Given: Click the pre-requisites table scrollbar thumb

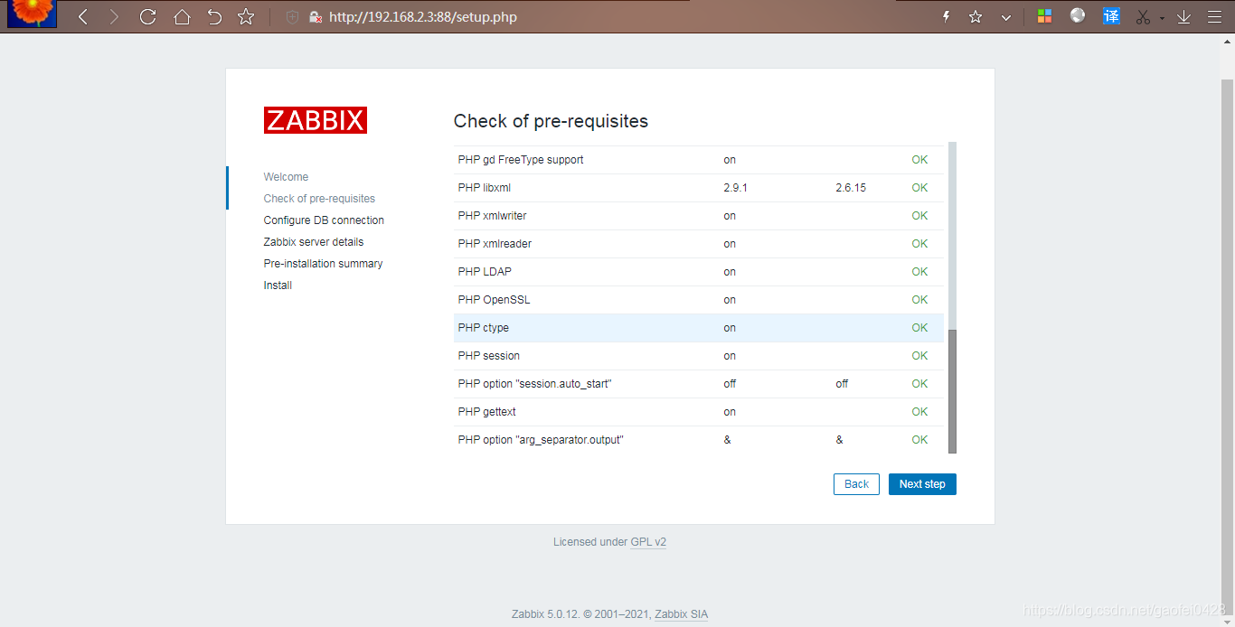Looking at the screenshot, I should (952, 391).
